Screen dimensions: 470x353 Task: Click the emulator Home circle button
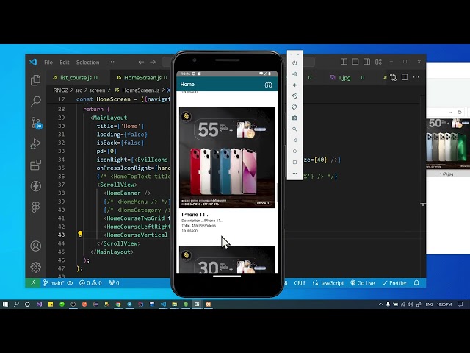(294, 151)
